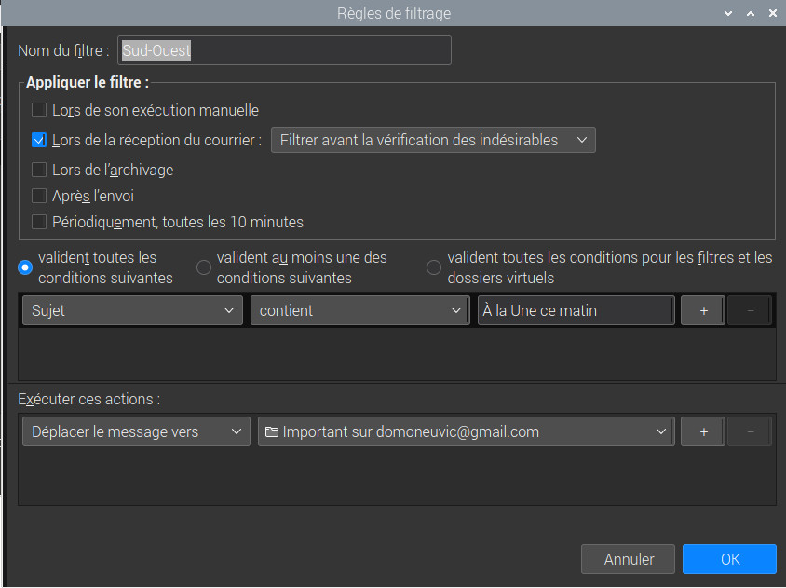Choose 'valident toutes les conditions' for virtual folders
786x588 pixels.
(x=434, y=267)
